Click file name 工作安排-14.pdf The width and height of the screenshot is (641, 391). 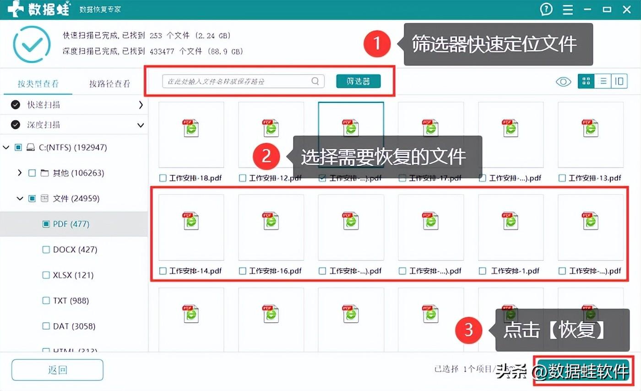[x=196, y=271]
